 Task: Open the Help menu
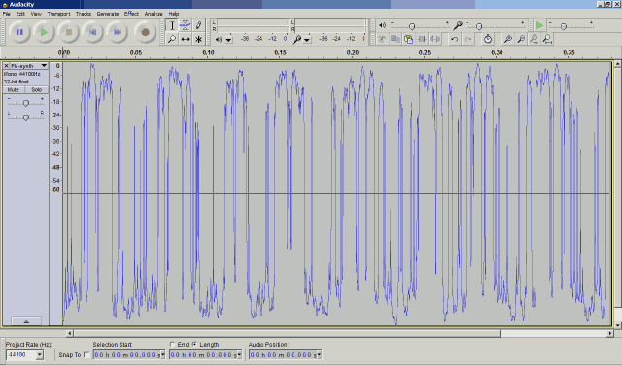[174, 14]
